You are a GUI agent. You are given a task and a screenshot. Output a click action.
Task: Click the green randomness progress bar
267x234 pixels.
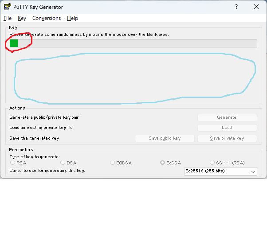click(133, 43)
